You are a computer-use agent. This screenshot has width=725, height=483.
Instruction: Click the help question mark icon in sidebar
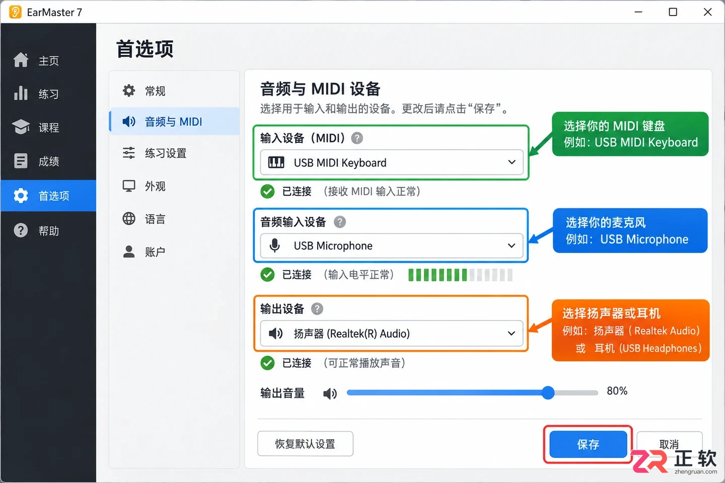(21, 230)
